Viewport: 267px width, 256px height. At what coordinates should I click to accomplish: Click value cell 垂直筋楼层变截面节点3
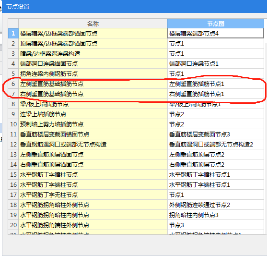click(x=216, y=134)
